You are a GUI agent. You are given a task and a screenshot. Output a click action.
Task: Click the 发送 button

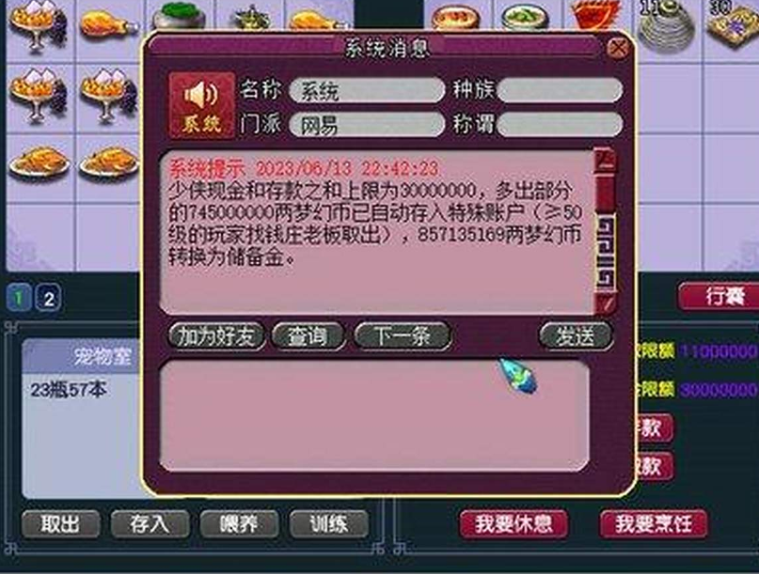click(x=576, y=336)
